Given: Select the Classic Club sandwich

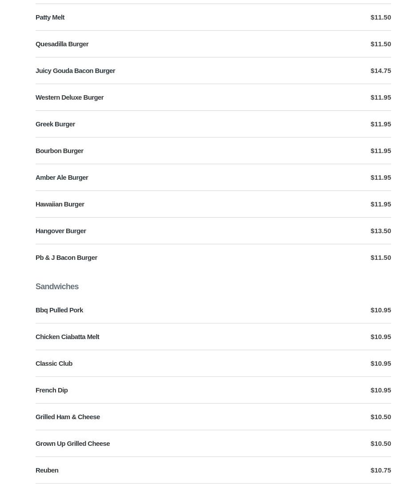Looking at the screenshot, I should [x=54, y=364].
